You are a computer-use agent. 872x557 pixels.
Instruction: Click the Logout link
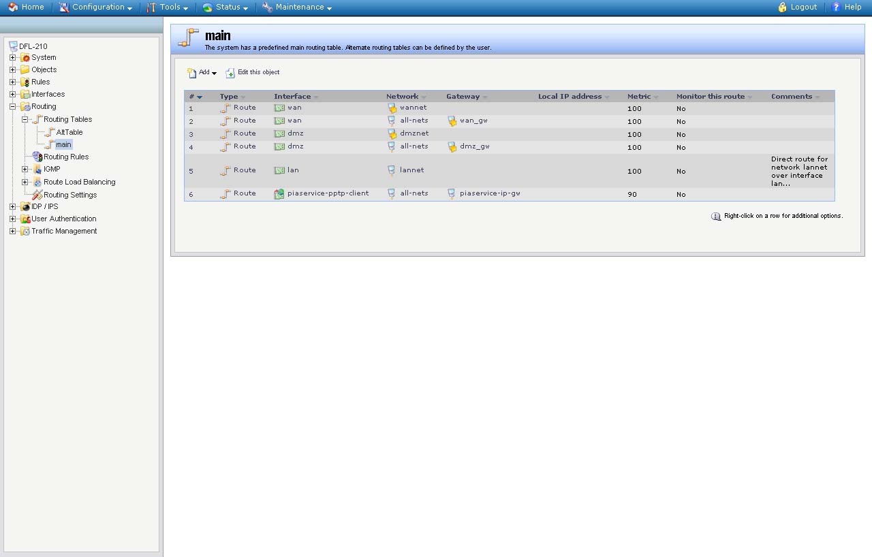pos(797,7)
